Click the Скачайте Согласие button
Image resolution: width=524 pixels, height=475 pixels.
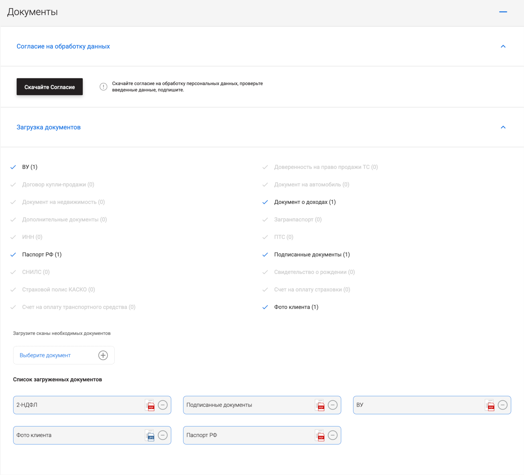[50, 87]
